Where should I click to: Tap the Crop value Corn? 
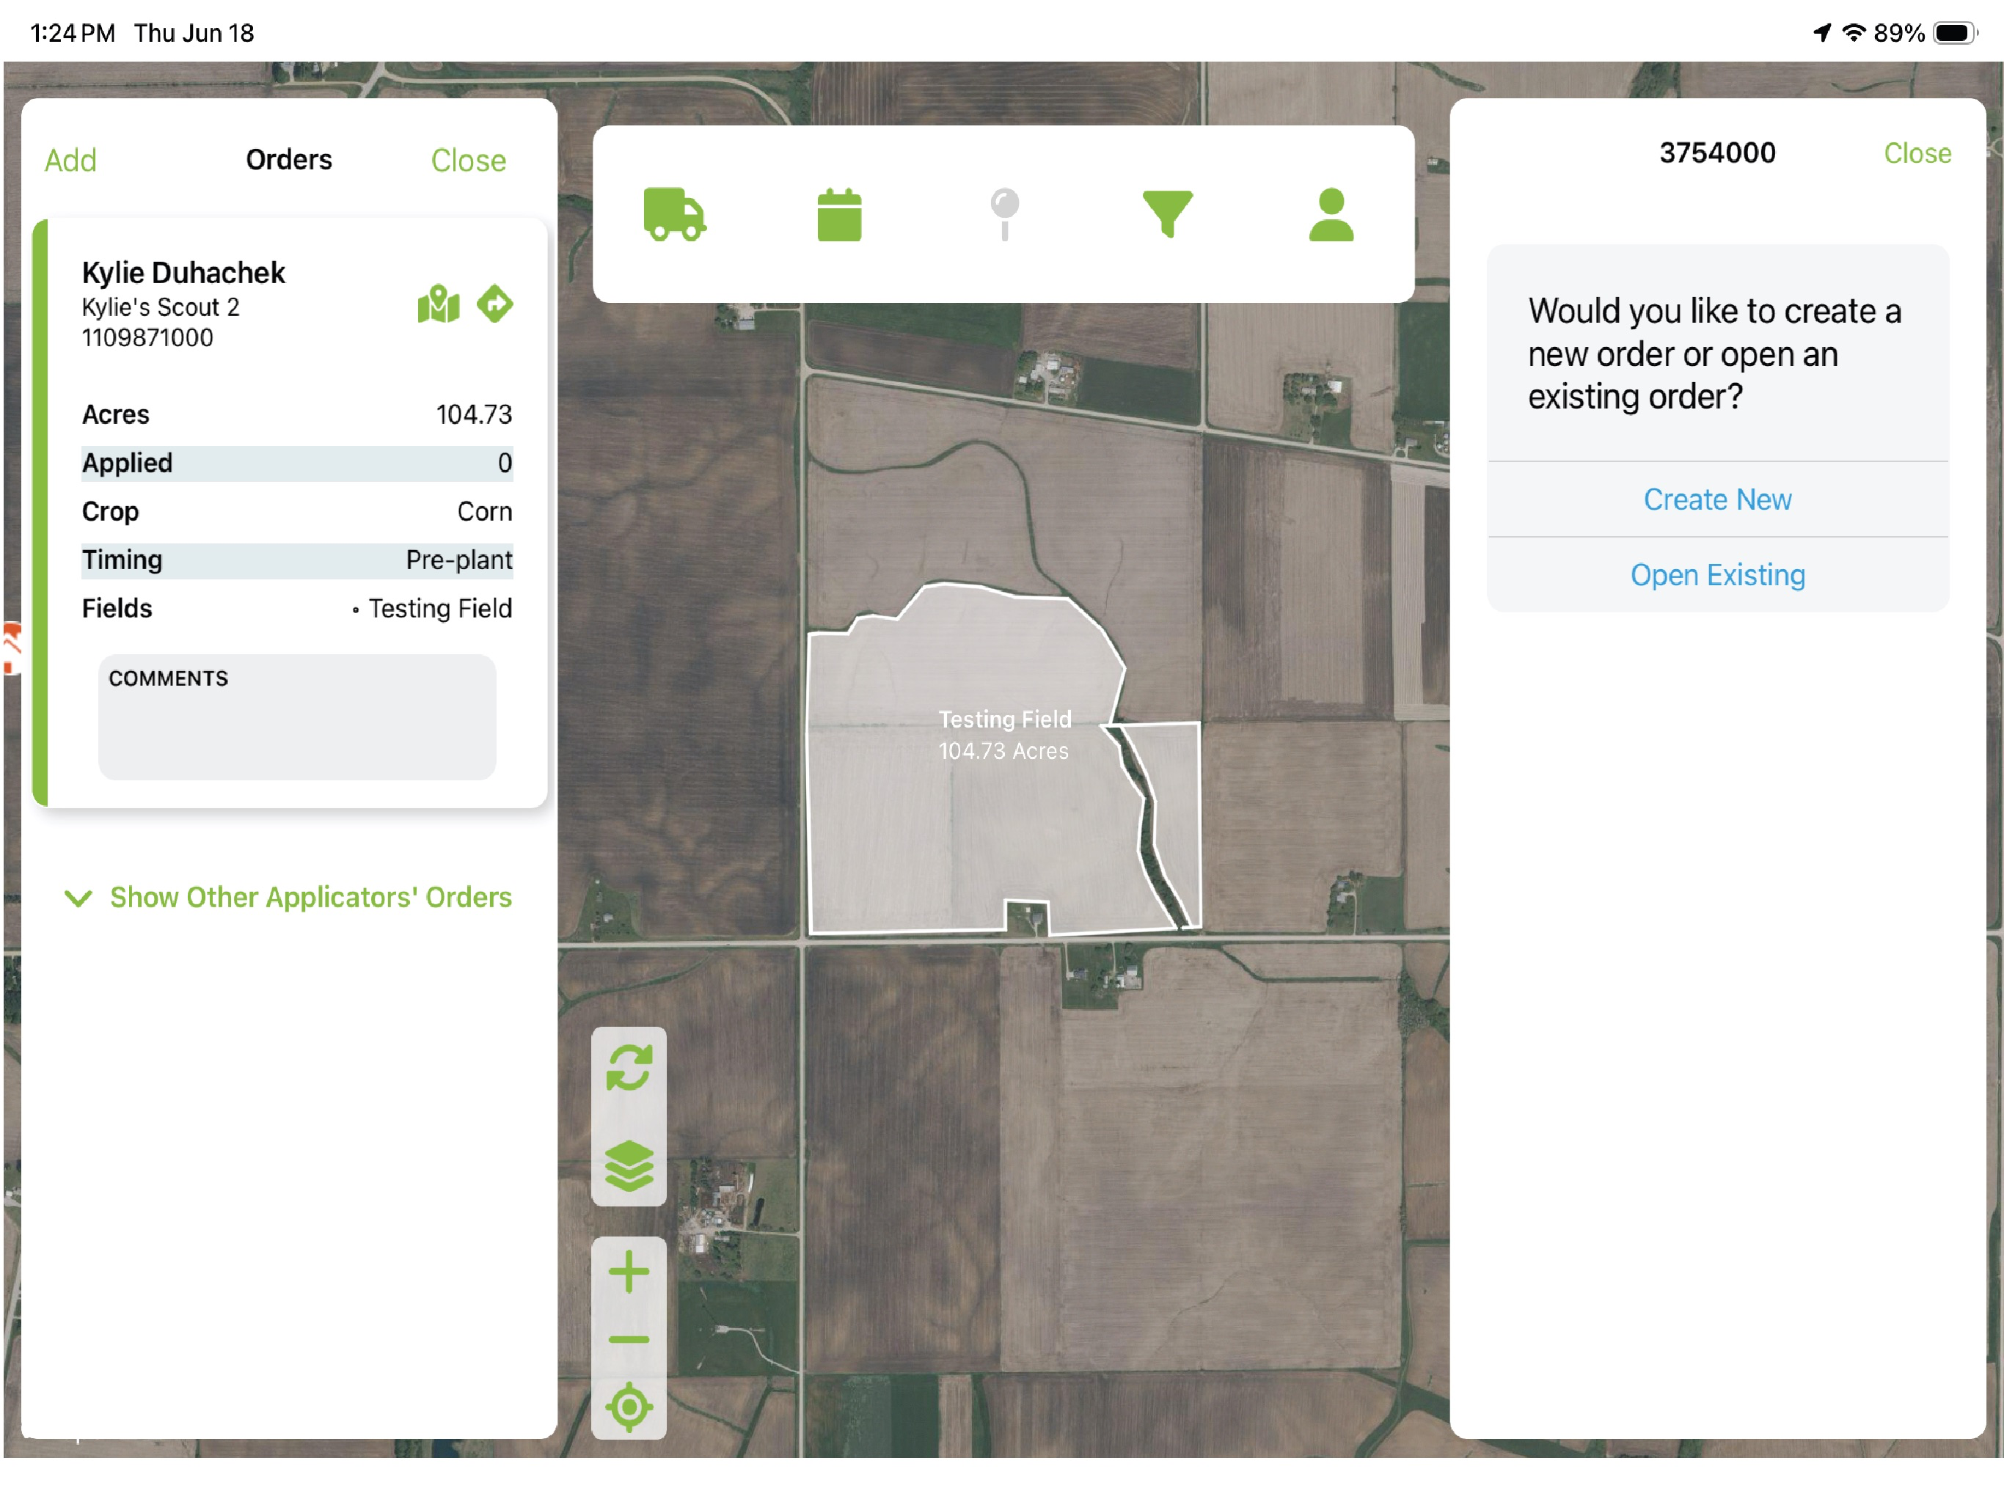coord(485,511)
